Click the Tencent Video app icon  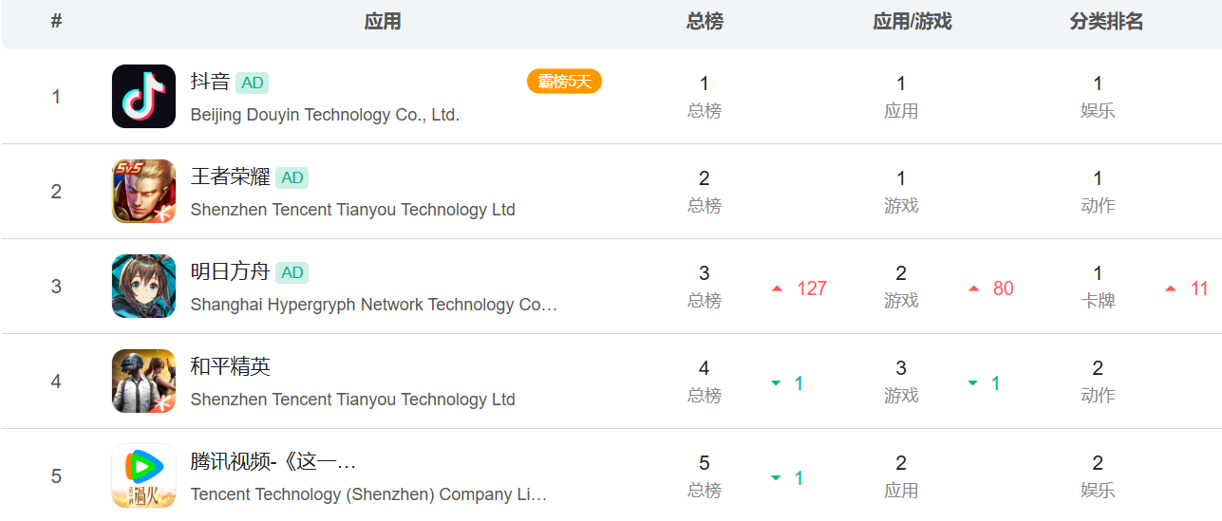[x=143, y=476]
